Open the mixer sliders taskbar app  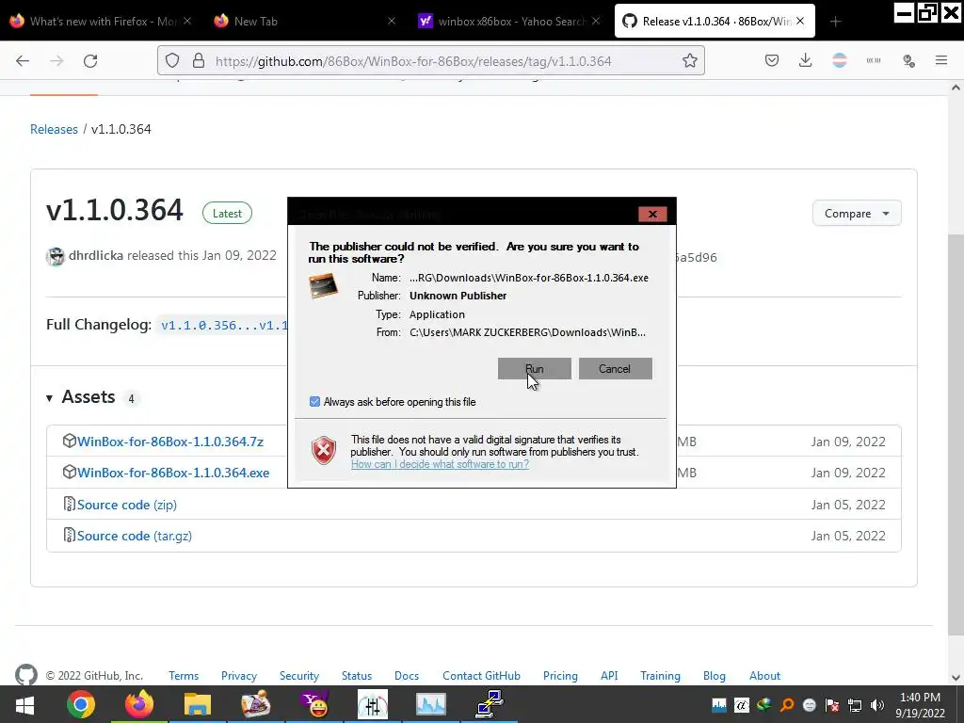click(x=373, y=704)
